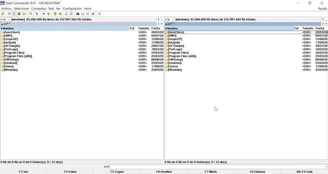The image size is (328, 174).
Task: Open left panel favorites asterisk button
Action: coord(158,24)
